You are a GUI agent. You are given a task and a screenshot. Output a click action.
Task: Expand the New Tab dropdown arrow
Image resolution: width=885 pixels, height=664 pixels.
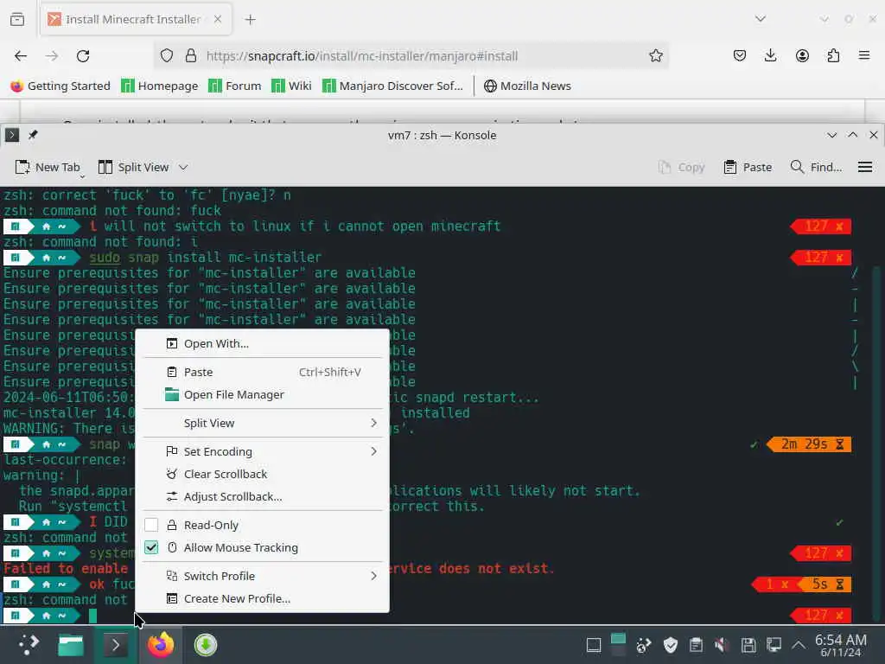tap(82, 176)
